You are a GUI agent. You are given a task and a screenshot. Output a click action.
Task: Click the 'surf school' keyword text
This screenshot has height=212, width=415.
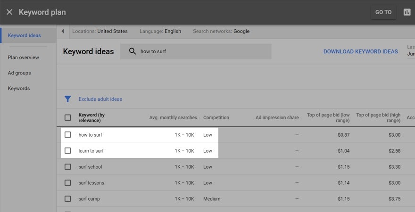coord(90,167)
